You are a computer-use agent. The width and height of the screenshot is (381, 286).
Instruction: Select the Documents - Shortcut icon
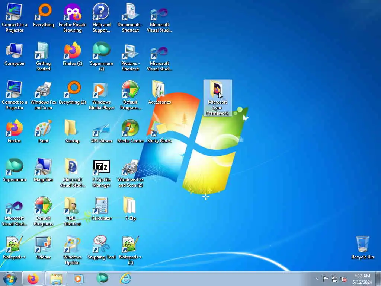[130, 18]
